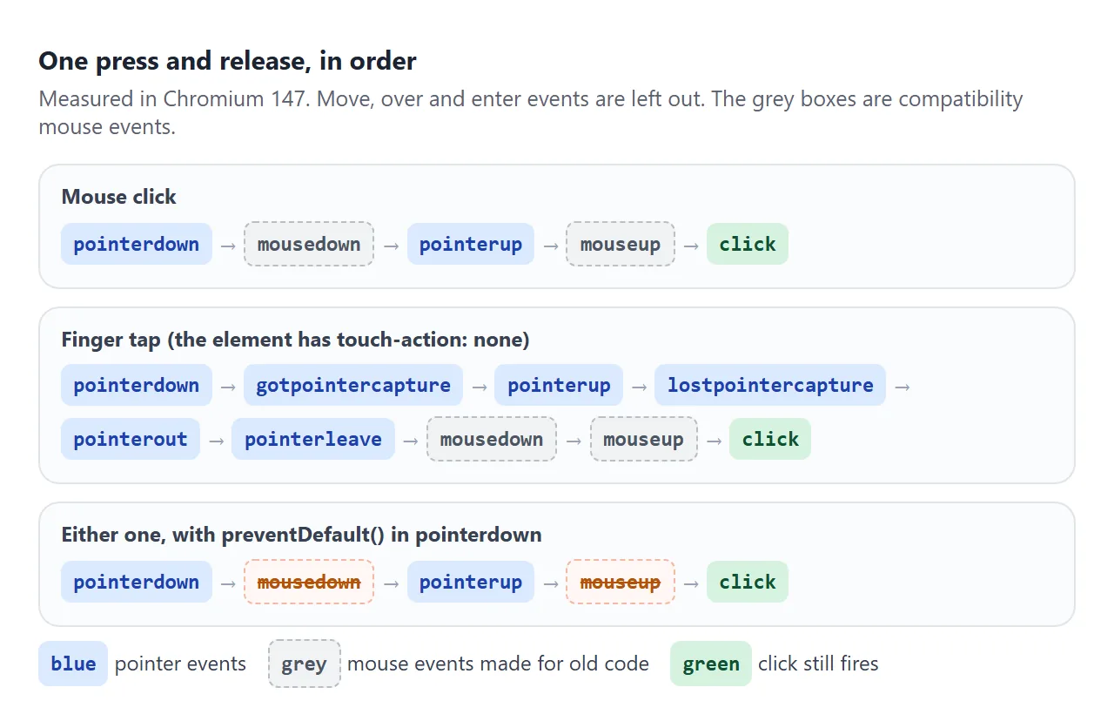Viewport: 1114px width, 721px height.
Task: Click the "Finger tap" card title
Action: (x=295, y=340)
